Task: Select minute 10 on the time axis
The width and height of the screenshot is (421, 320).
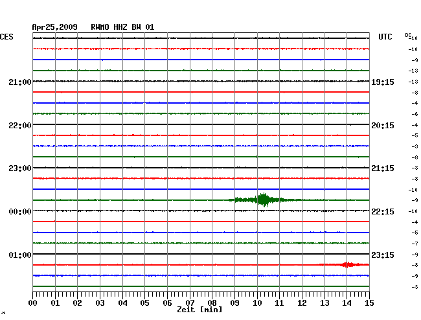Action: point(257,303)
